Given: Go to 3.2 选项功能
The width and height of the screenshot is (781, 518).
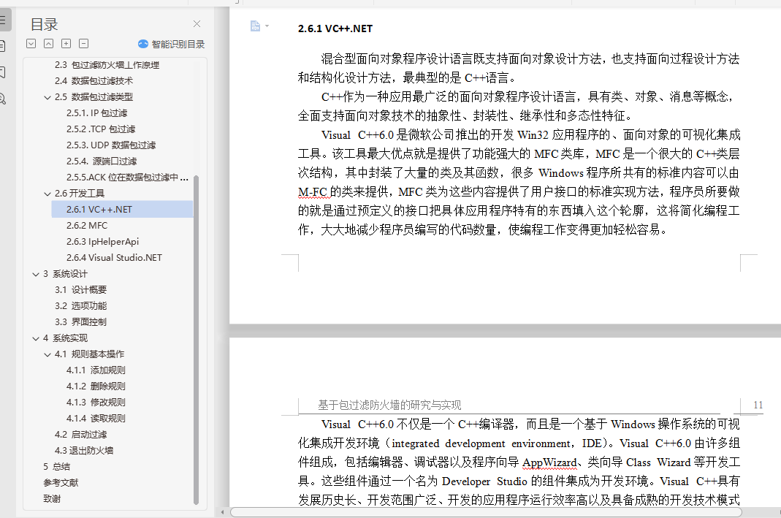Looking at the screenshot, I should point(80,306).
